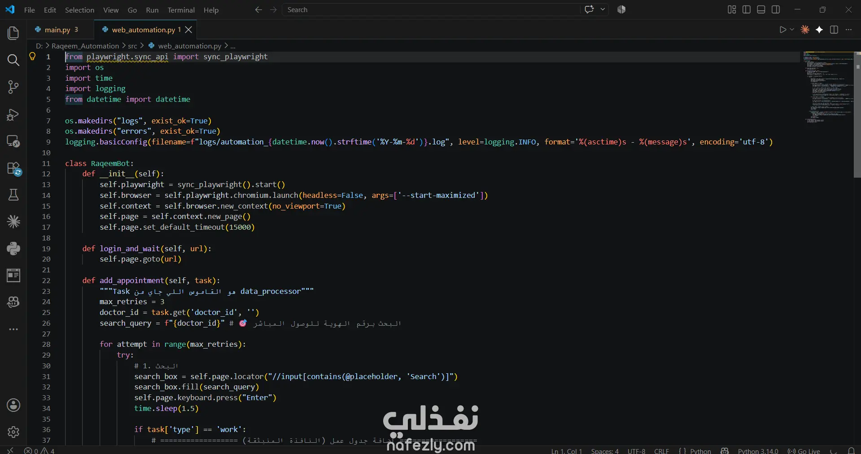
Task: Open the Claude starburst icon in activity bar
Action: tap(13, 222)
